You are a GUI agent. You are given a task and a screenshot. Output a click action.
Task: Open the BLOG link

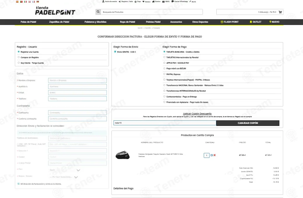click(193, 1)
